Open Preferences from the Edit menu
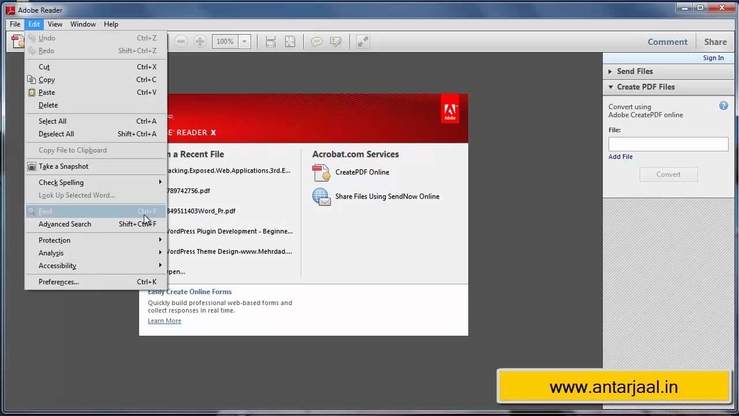Image resolution: width=739 pixels, height=416 pixels. pos(96,282)
